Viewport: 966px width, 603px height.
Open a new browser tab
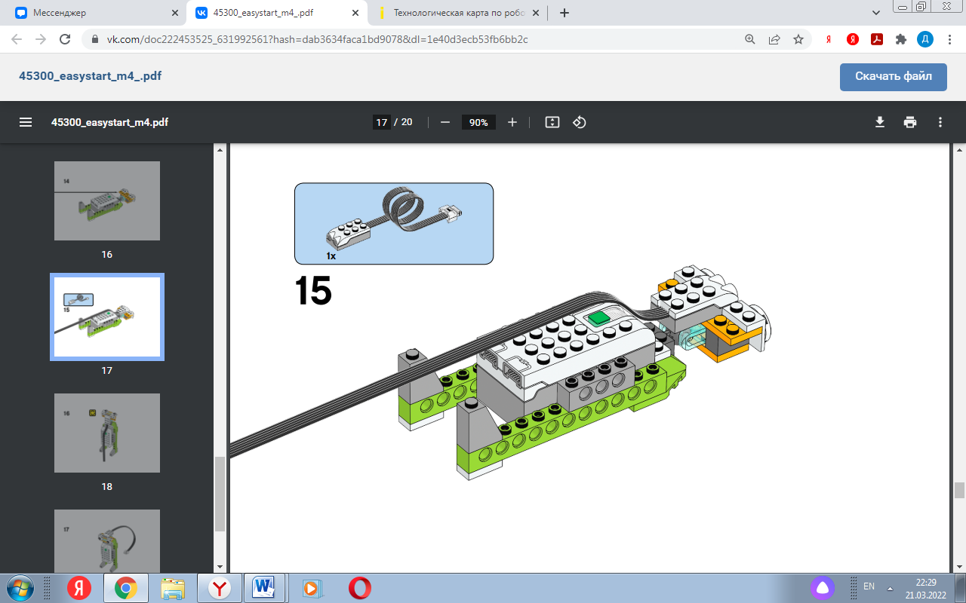565,13
